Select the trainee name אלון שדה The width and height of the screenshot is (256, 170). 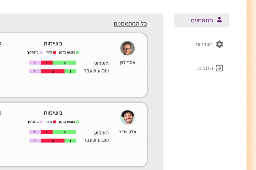127,132
